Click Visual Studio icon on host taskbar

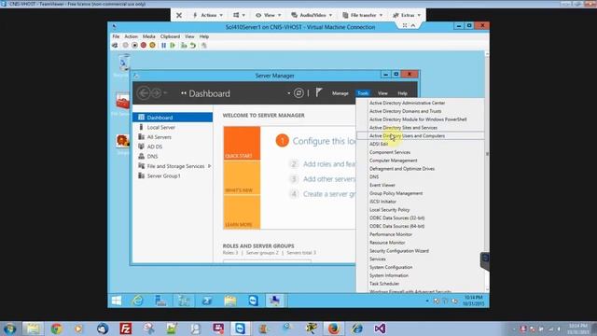click(x=380, y=329)
